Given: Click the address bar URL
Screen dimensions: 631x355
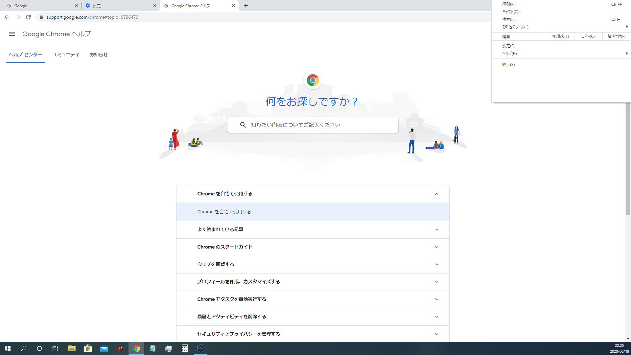Looking at the screenshot, I should click(92, 17).
